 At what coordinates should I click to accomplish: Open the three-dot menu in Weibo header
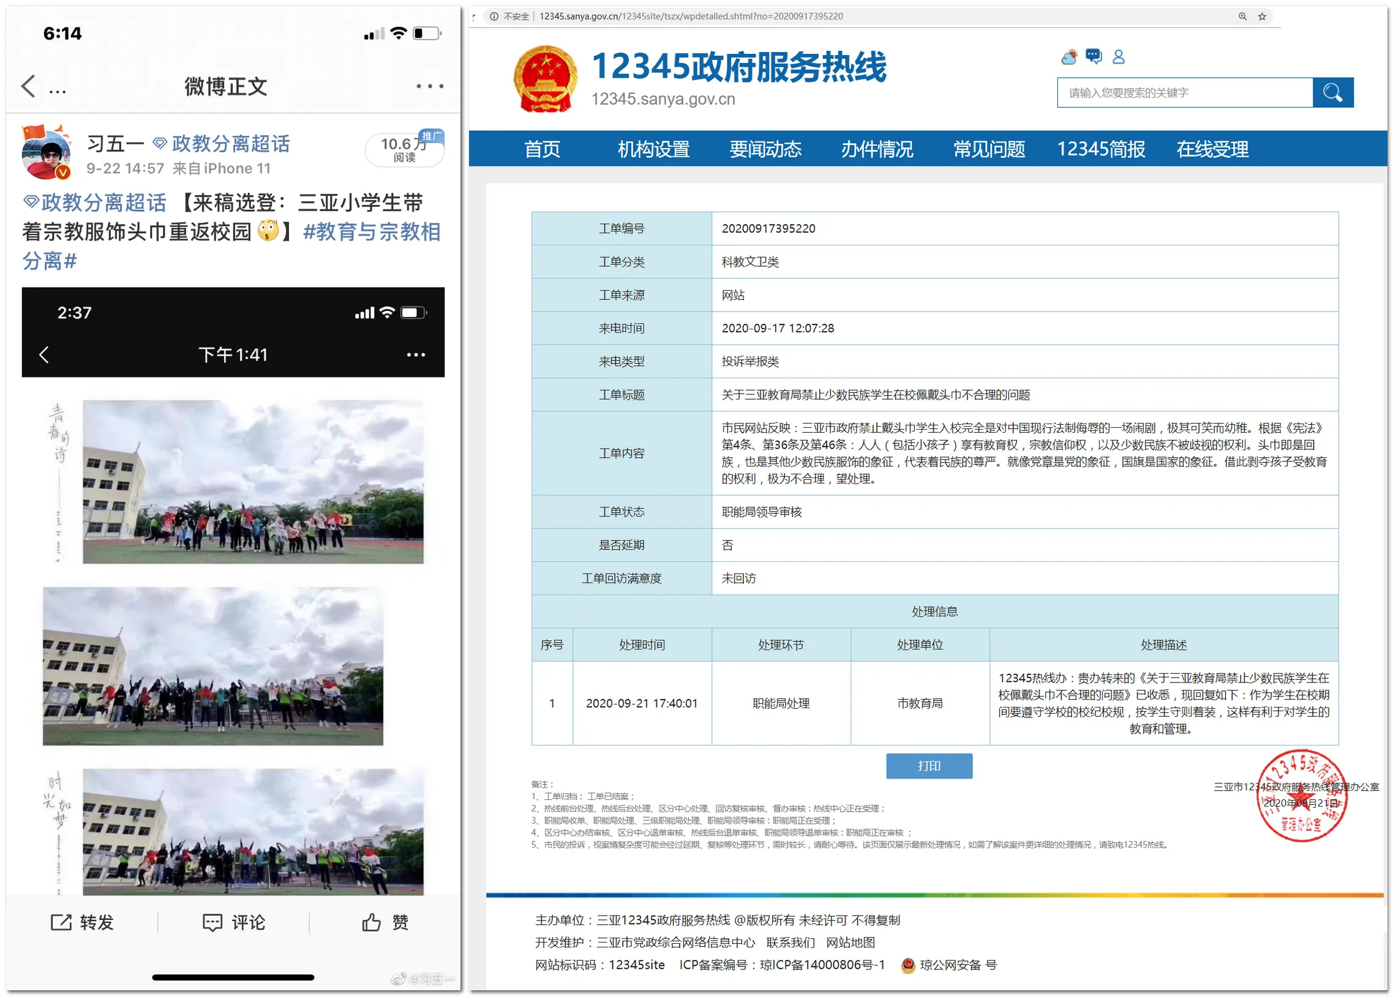point(429,86)
